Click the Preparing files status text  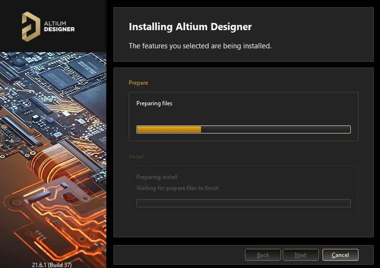(x=154, y=103)
